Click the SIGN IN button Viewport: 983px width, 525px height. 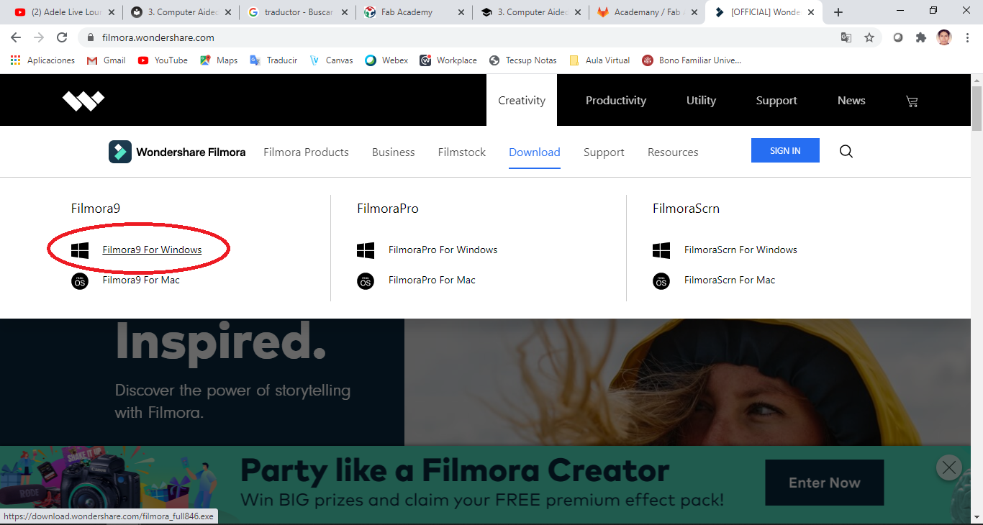[785, 150]
